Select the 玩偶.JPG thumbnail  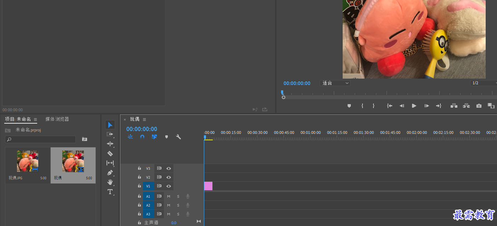[x=28, y=161]
